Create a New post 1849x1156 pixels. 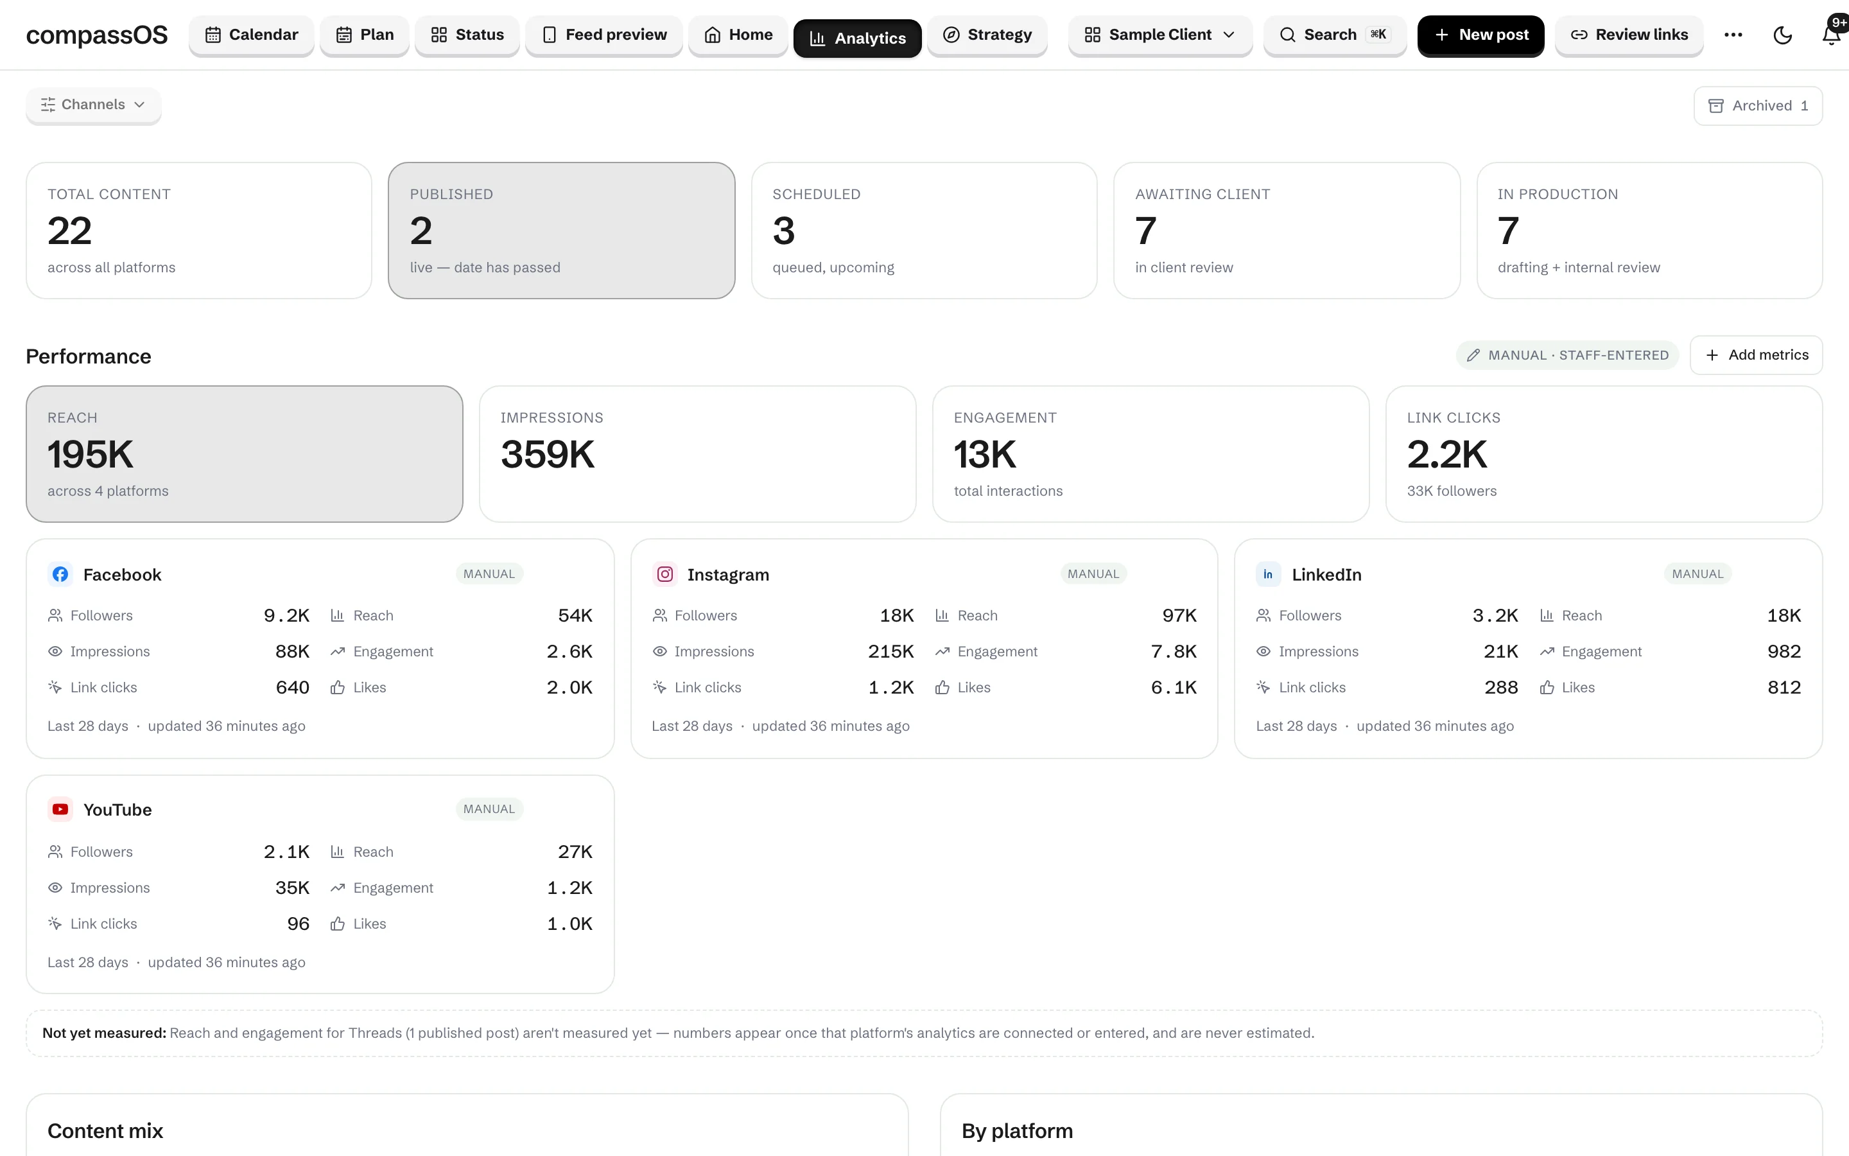point(1480,35)
